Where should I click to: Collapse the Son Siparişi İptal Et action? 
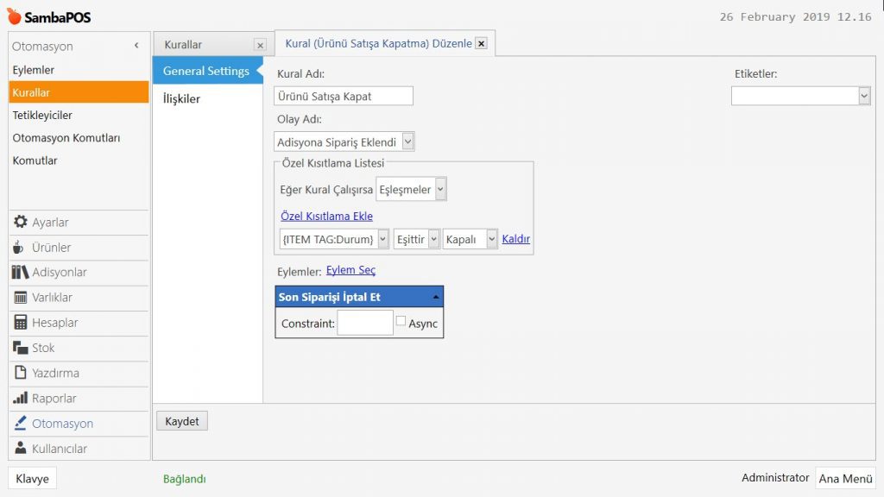coord(435,297)
